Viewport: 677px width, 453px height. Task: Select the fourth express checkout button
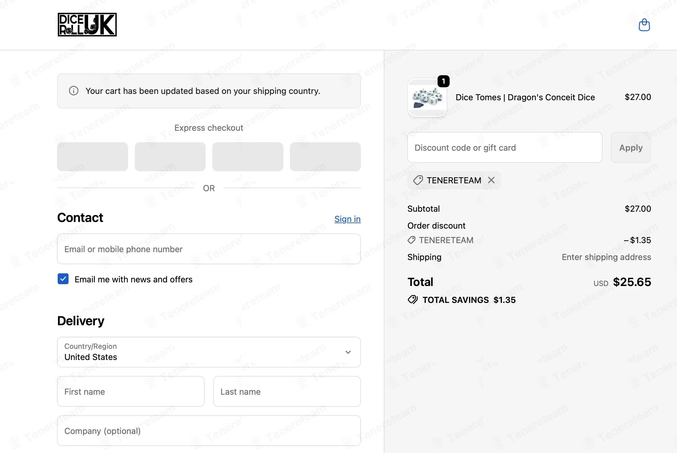[325, 157]
